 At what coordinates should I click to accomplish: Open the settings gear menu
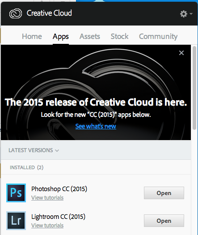(x=184, y=14)
